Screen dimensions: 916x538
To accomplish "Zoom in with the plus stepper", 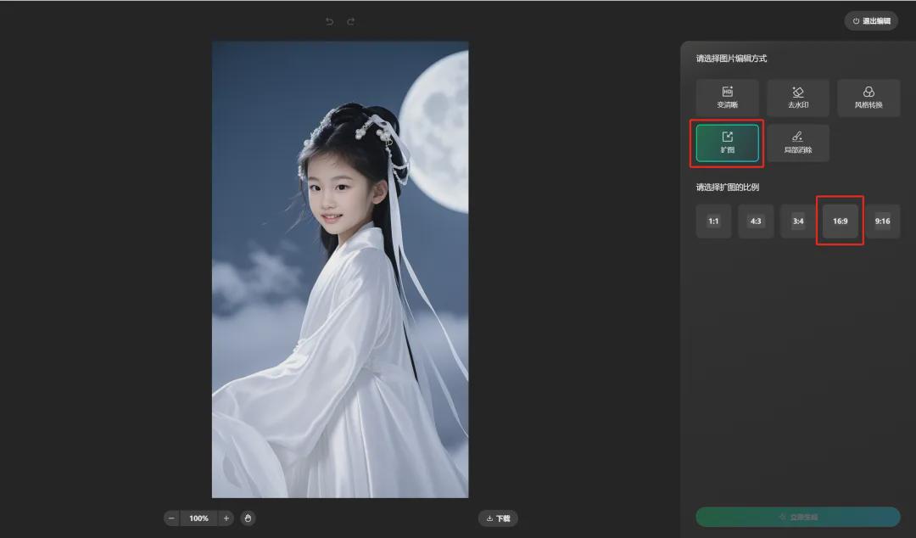I will [226, 518].
